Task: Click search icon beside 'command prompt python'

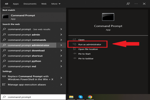Action: coord(4,61)
